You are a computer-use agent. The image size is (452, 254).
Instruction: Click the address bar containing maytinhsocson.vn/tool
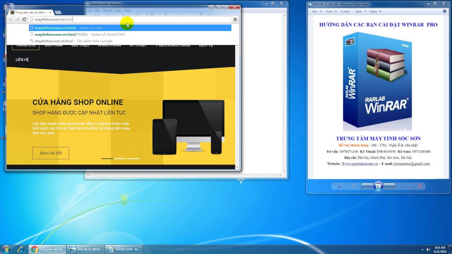click(130, 19)
